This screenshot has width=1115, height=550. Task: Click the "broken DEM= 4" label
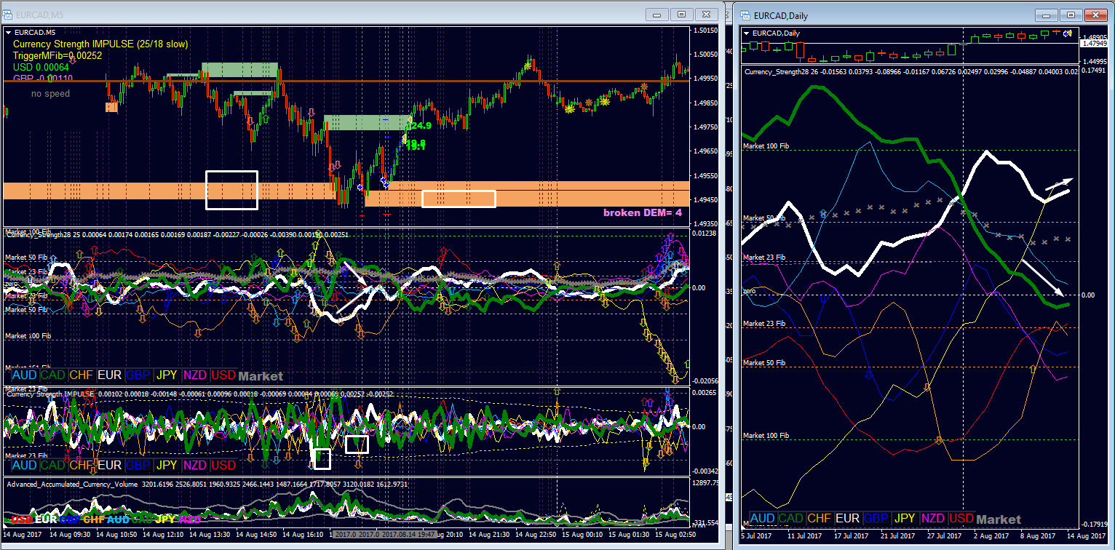[643, 212]
